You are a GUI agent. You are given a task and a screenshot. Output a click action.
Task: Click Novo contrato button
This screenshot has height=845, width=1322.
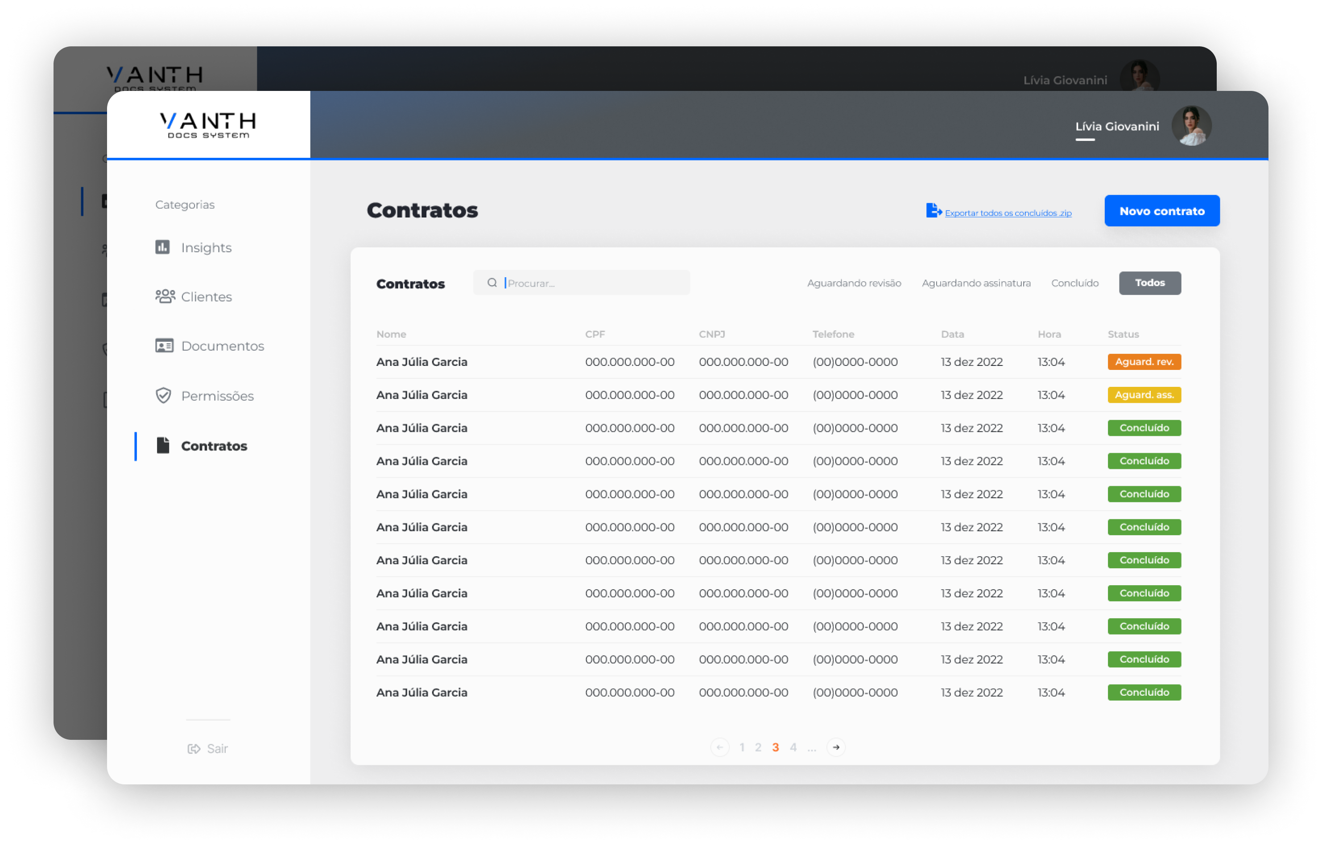1162,211
